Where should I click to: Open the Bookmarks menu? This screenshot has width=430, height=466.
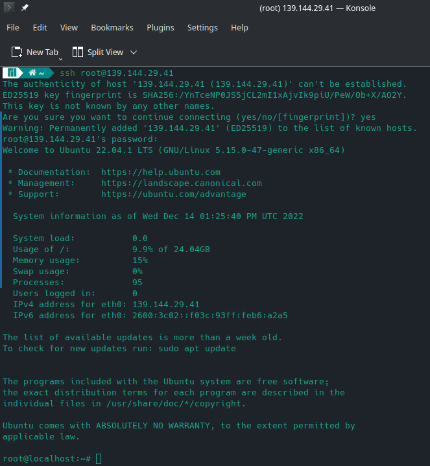click(112, 28)
